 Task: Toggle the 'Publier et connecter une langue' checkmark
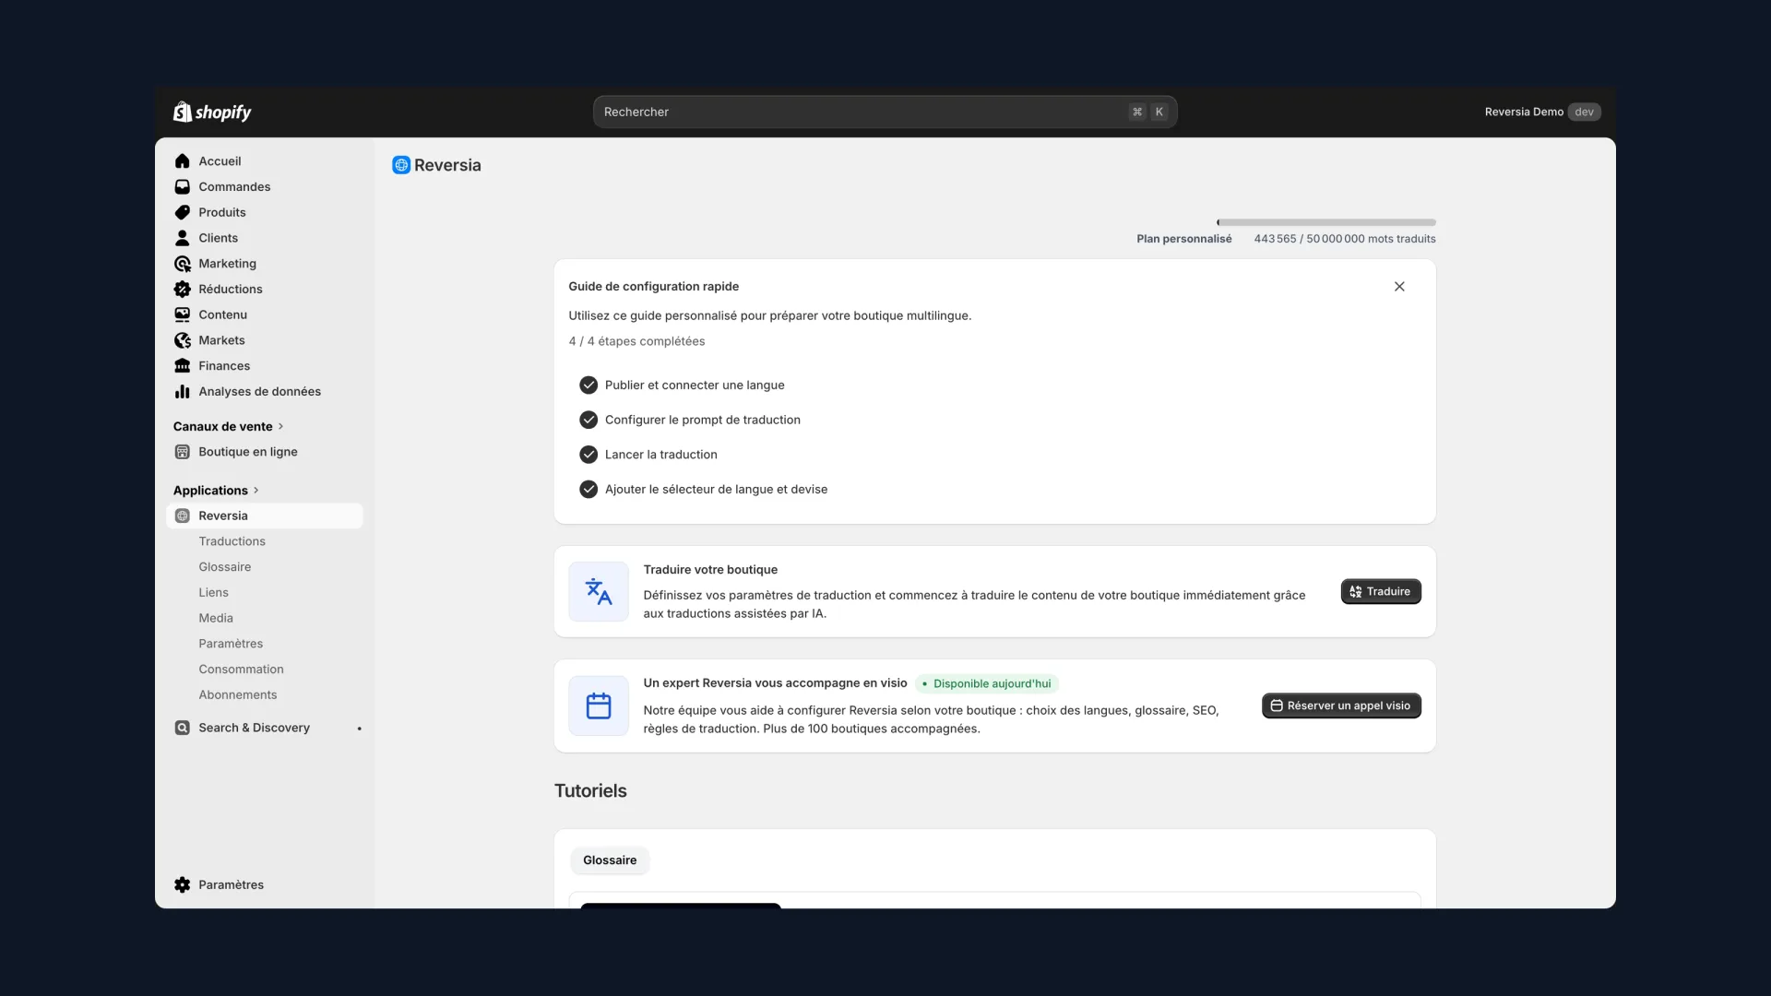click(588, 385)
